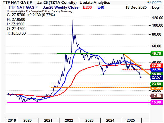This screenshot has height=123, width=164.
Task: Click the dark blue 27.57 last price tag
Action: 156,77
